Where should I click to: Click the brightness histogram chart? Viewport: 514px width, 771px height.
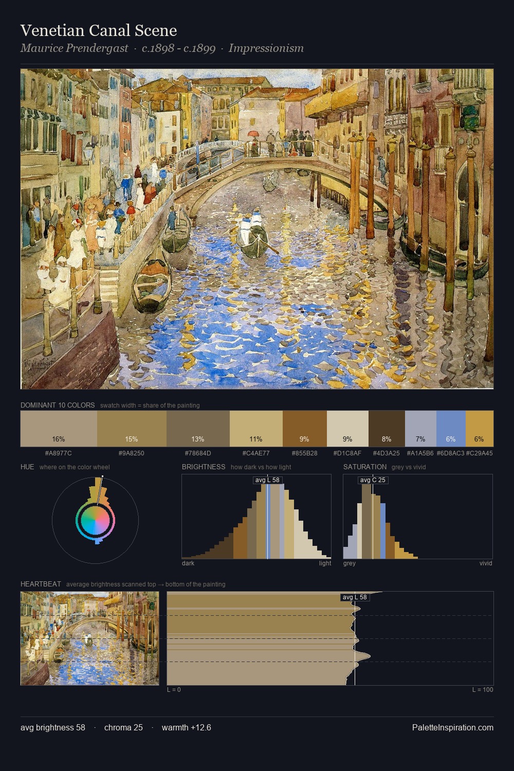click(x=256, y=516)
